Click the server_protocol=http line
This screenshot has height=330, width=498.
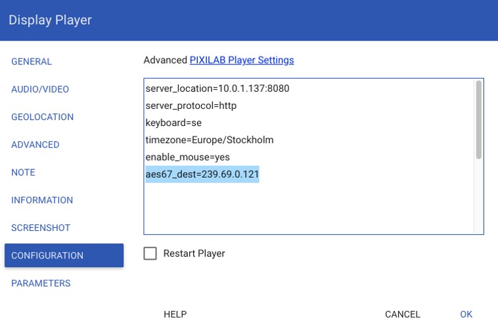pos(191,106)
